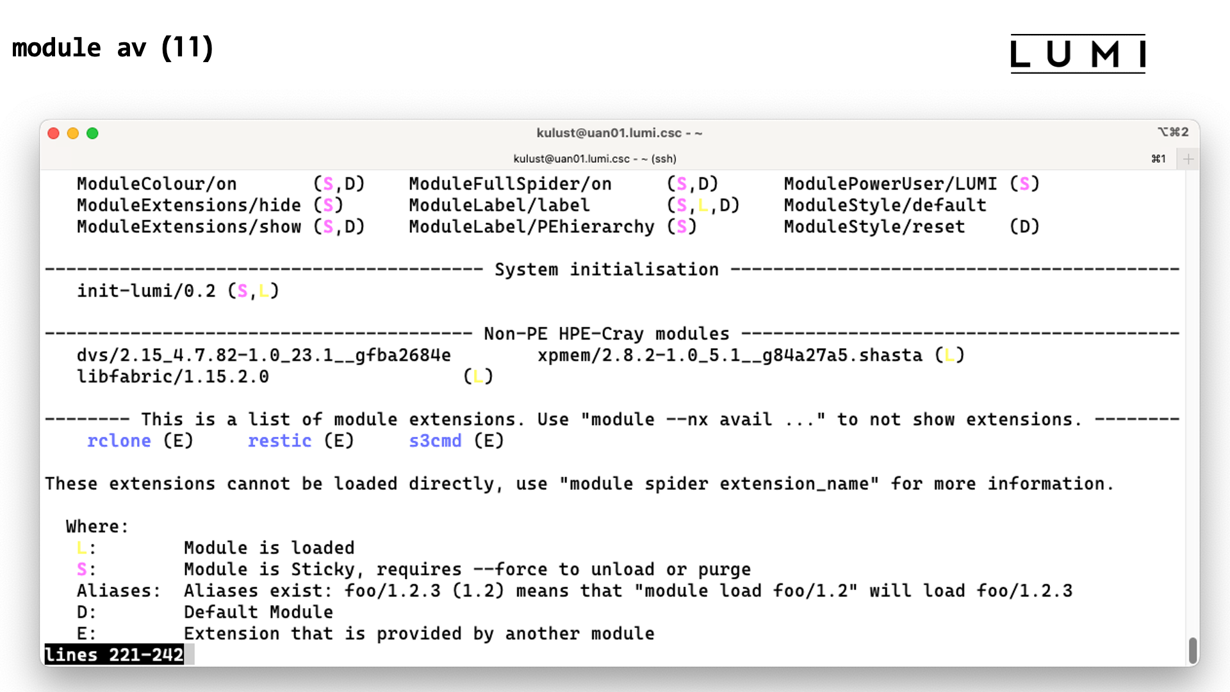This screenshot has height=692, width=1230.
Task: Click the s3cmd extension name
Action: click(x=435, y=441)
